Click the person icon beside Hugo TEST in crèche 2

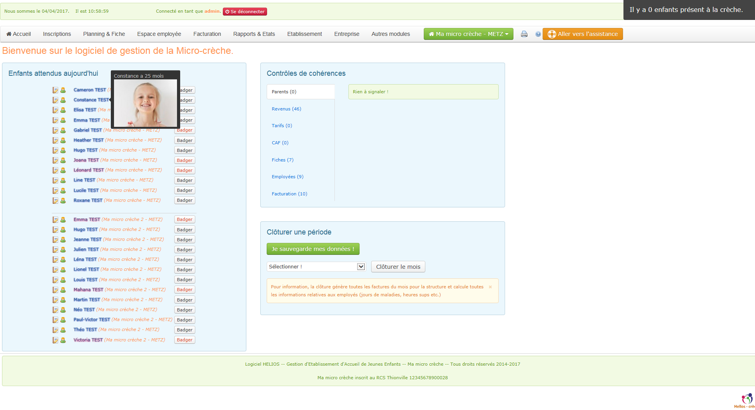click(63, 230)
